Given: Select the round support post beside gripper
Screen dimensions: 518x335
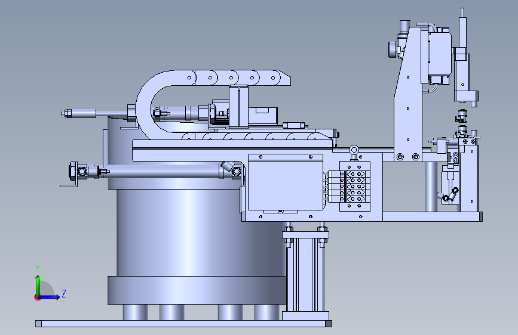Looking at the screenshot, I should [431, 187].
